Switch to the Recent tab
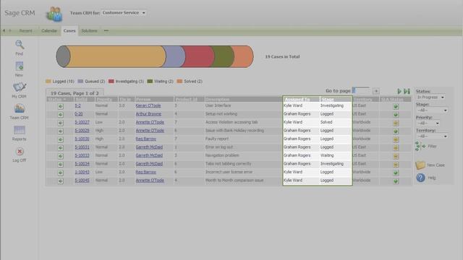This screenshot has width=463, height=260. point(26,30)
